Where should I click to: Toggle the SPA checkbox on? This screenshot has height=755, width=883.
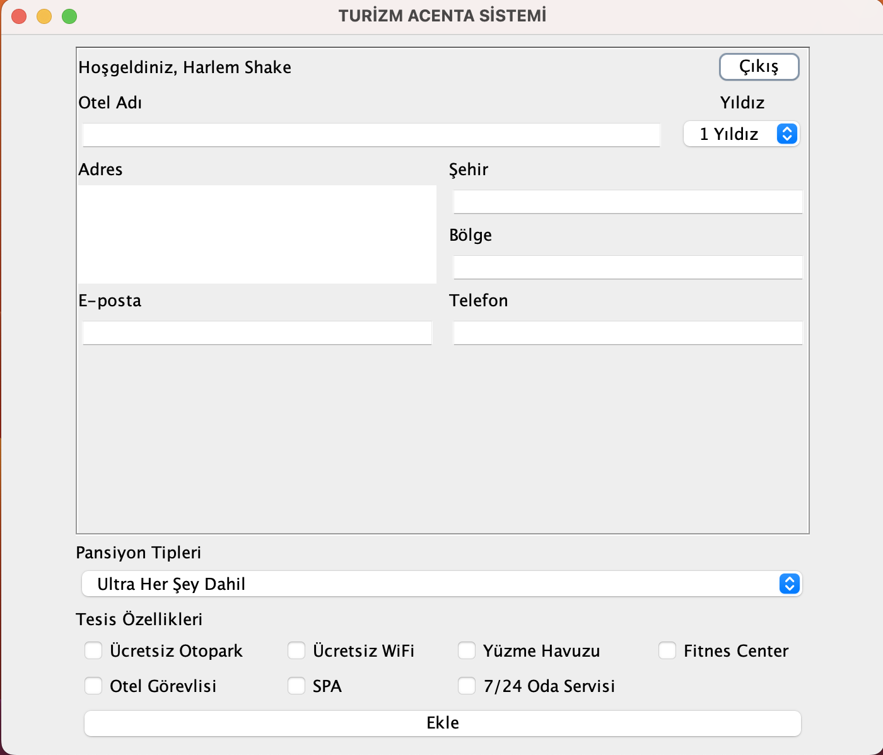point(296,686)
